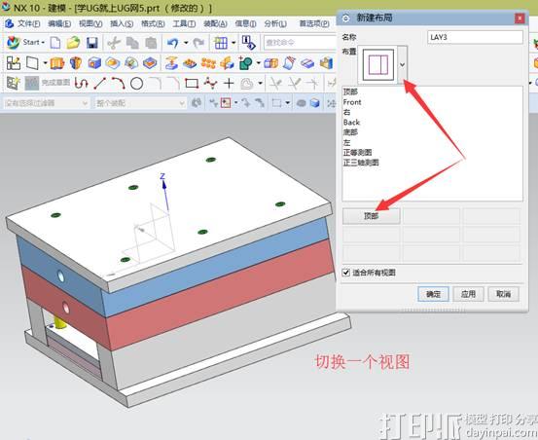Image resolution: width=538 pixels, height=440 pixels.
Task: Click the 取消 button
Action: coord(503,294)
